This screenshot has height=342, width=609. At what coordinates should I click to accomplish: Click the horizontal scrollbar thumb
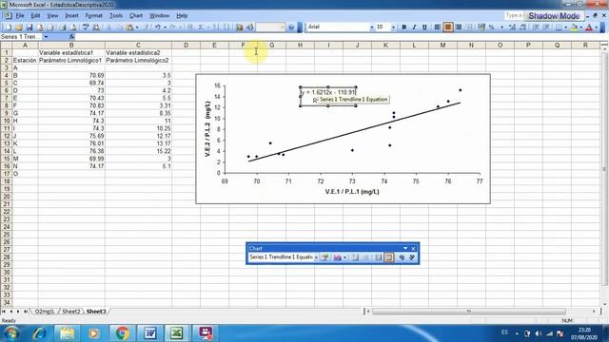pos(469,311)
